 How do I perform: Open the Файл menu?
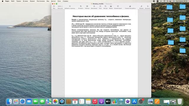[13, 1]
